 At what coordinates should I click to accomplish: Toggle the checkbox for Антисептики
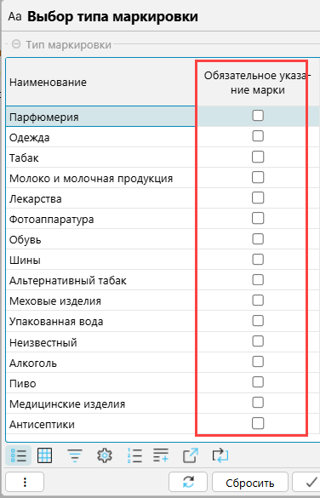coord(258,423)
